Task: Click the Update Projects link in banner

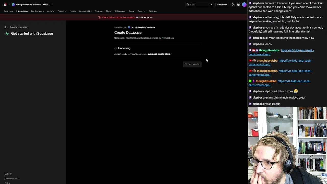Action: pos(144,17)
